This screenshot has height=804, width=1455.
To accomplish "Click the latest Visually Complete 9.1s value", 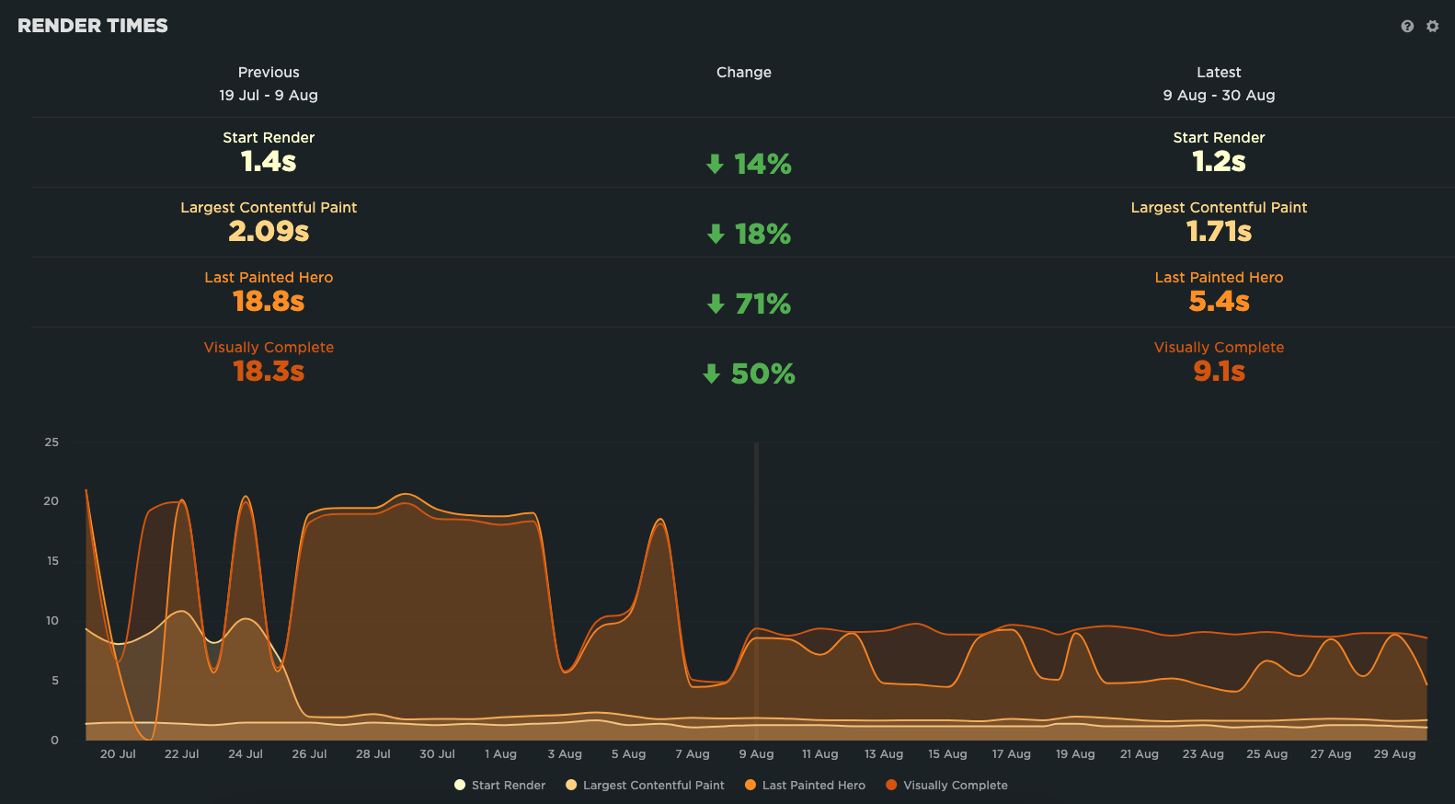I will [1219, 372].
